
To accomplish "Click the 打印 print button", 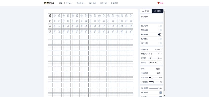I will pyautogui.click(x=158, y=11).
